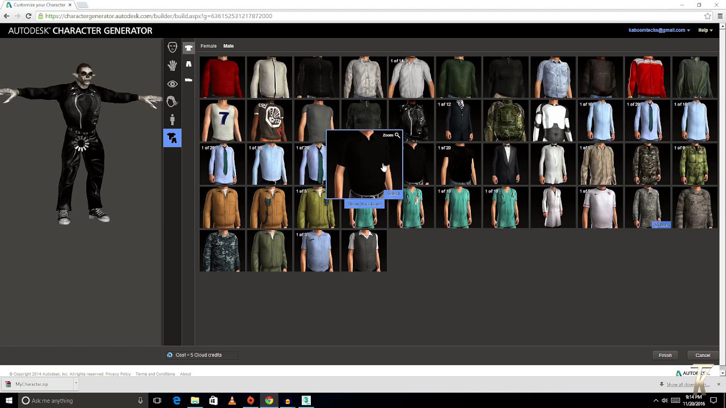The image size is (726, 408).
Task: Open VLC media player from the taskbar
Action: click(x=232, y=401)
